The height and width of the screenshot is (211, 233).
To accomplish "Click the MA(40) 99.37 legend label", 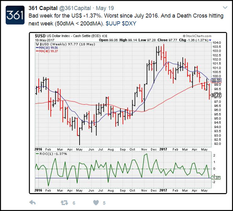I will coord(47,51).
